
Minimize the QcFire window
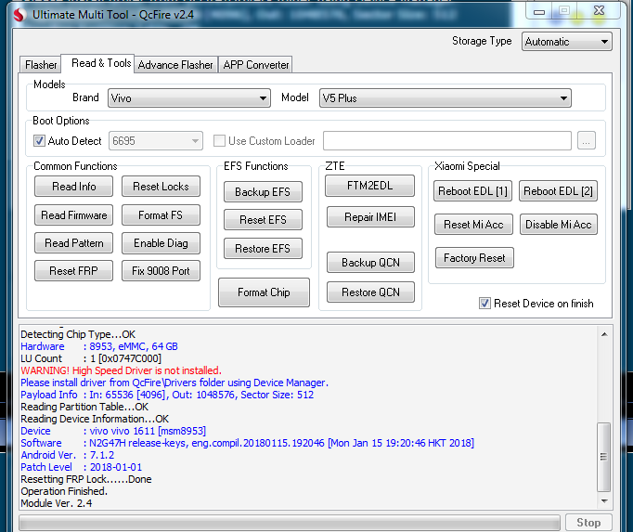pos(539,11)
